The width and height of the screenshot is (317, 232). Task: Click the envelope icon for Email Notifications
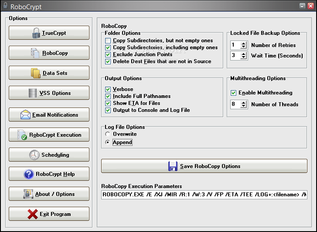click(x=25, y=114)
